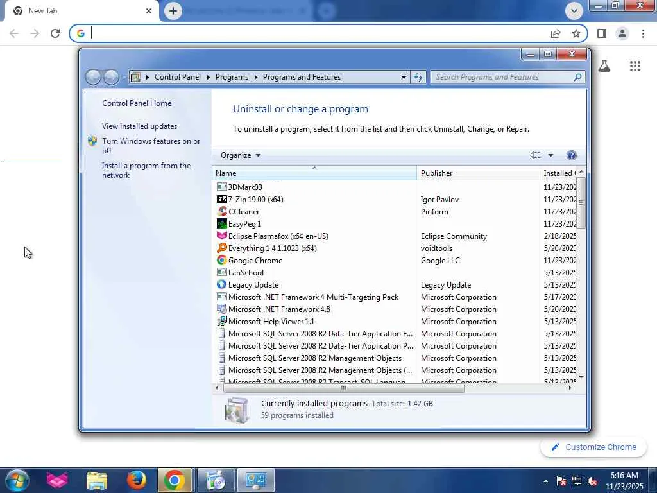
Task: Bookmark this tab with the star icon
Action: coord(576,33)
